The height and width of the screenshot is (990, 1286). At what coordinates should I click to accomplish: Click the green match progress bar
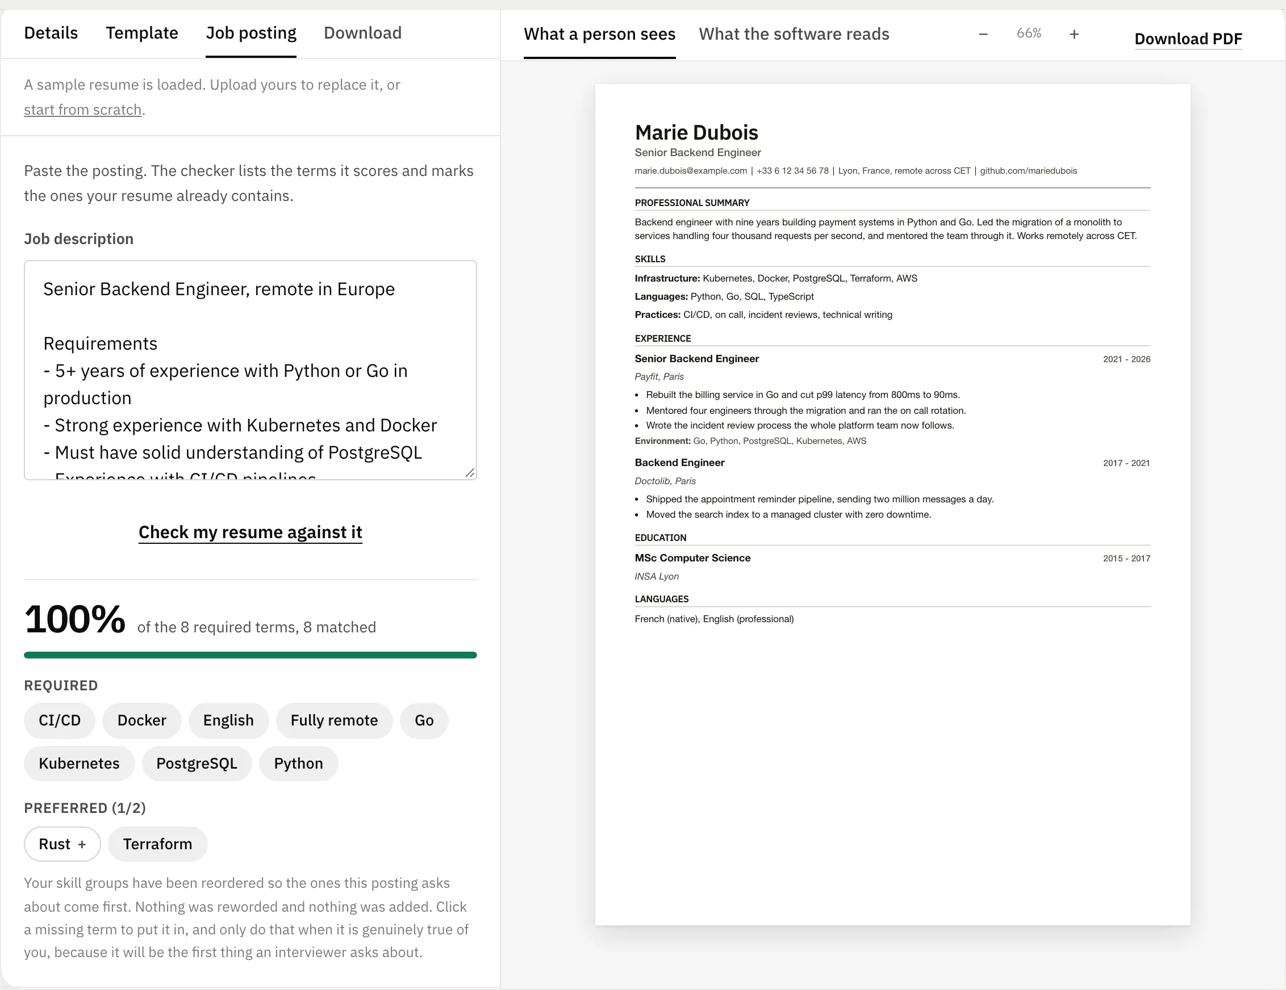pos(250,655)
